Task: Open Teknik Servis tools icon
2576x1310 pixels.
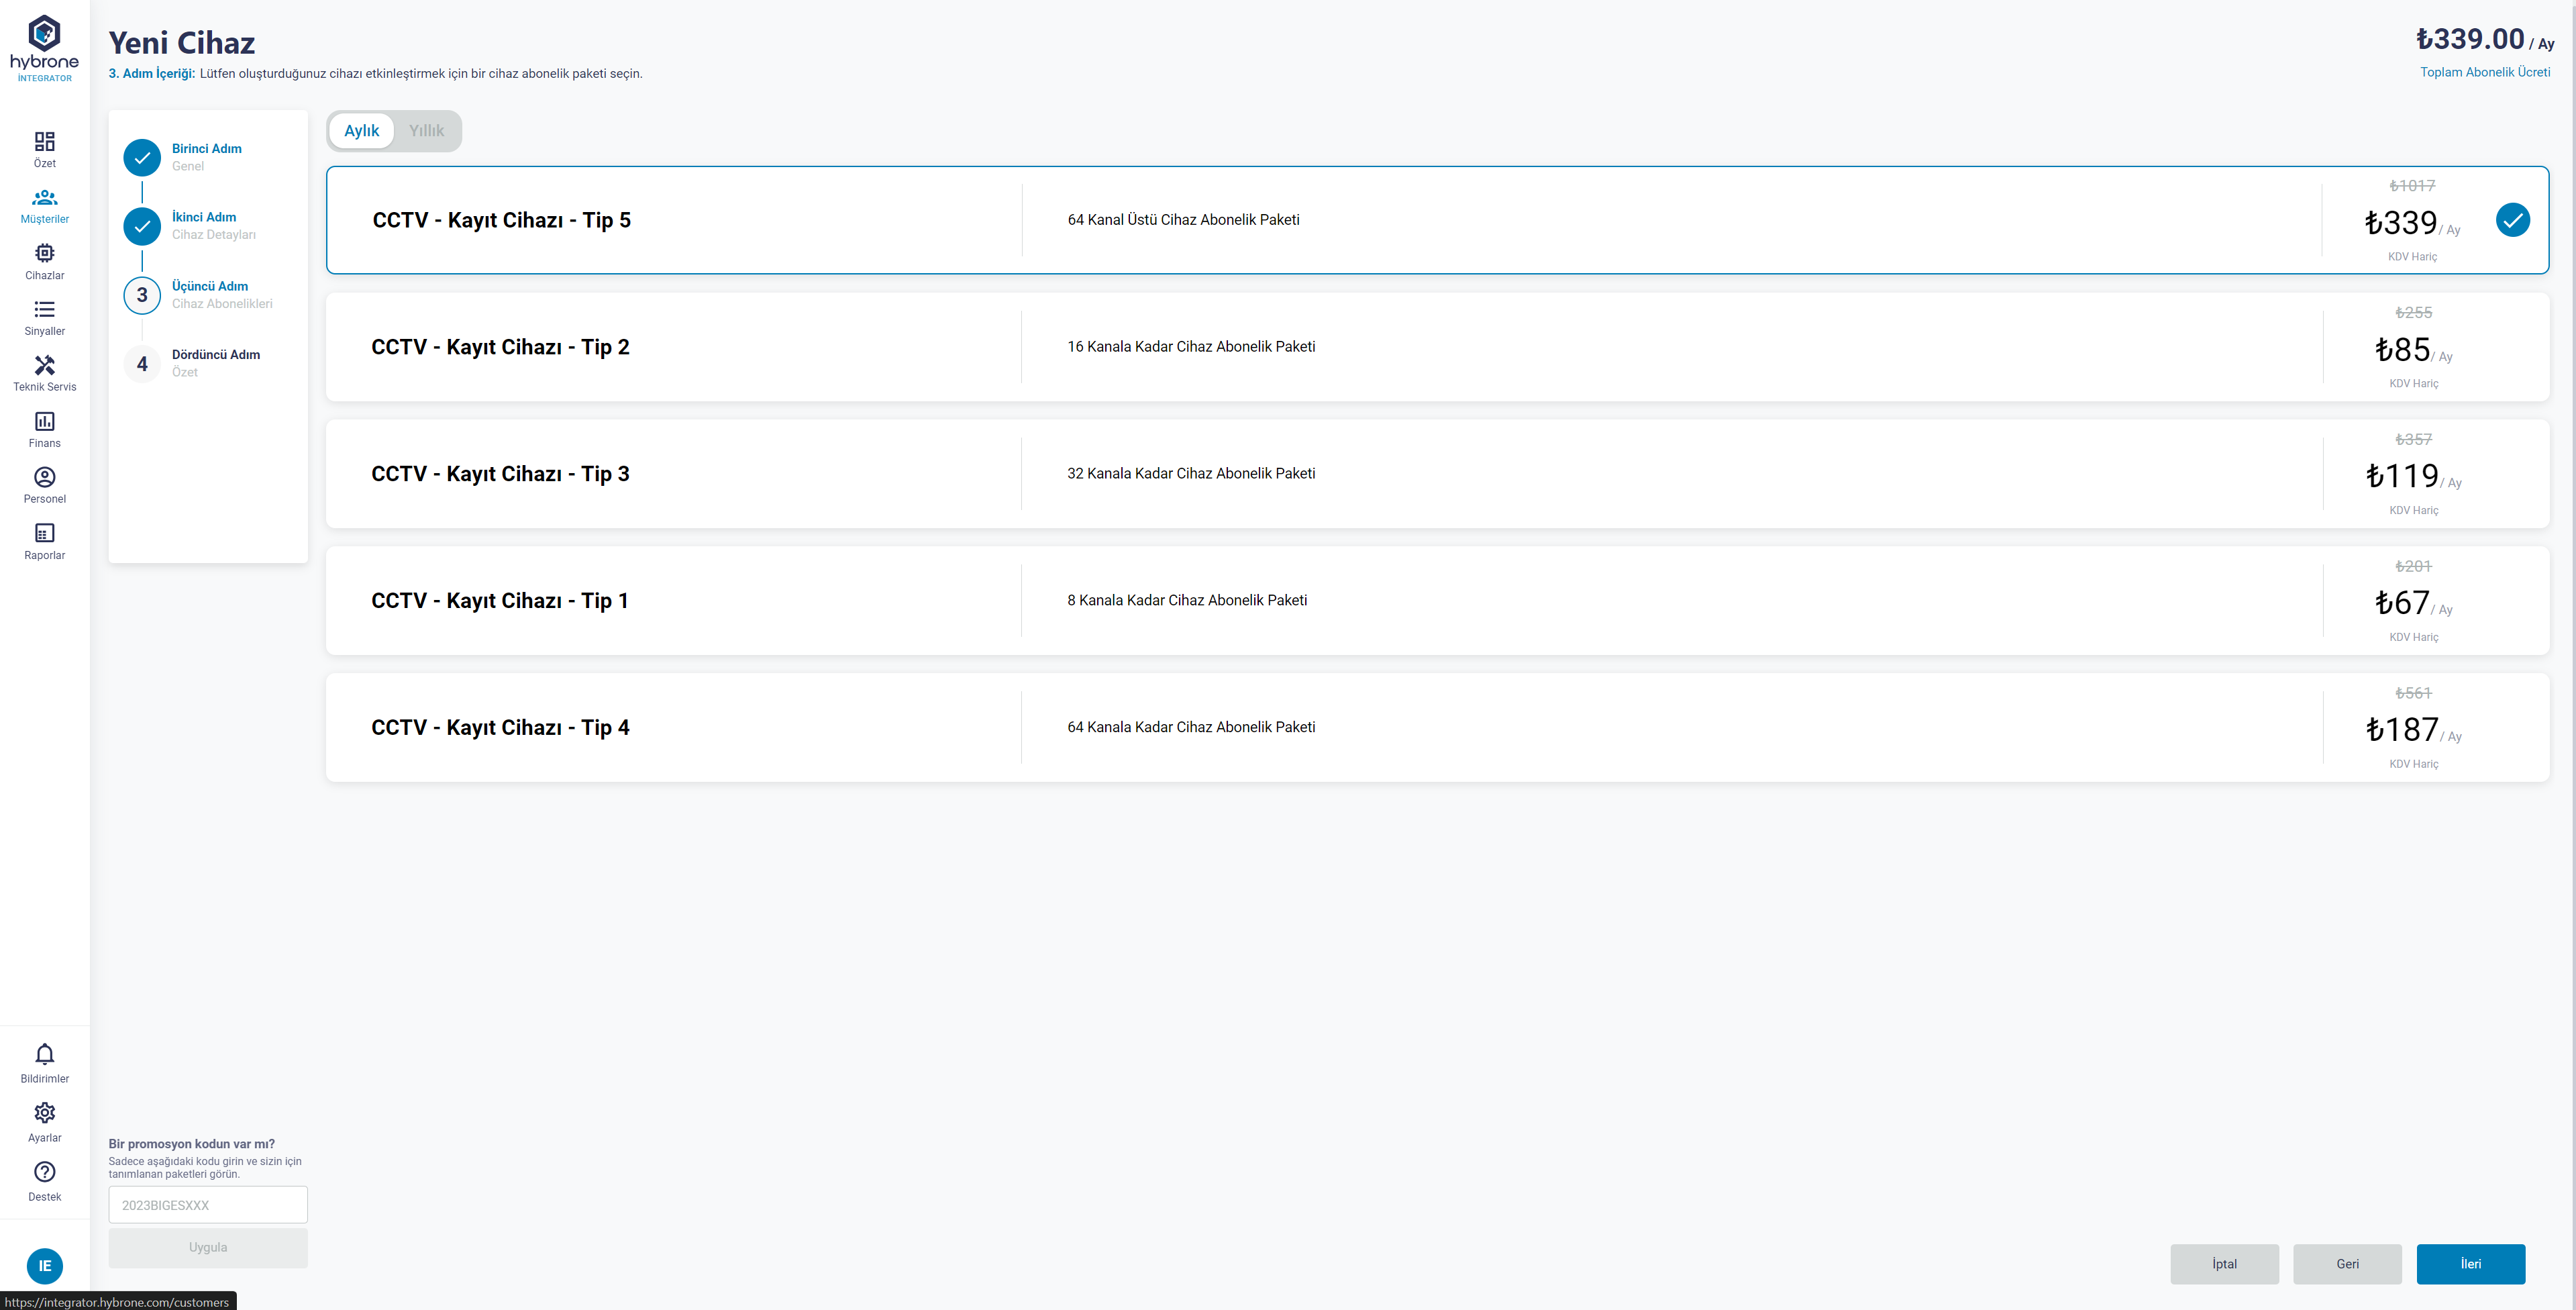Action: (x=44, y=366)
